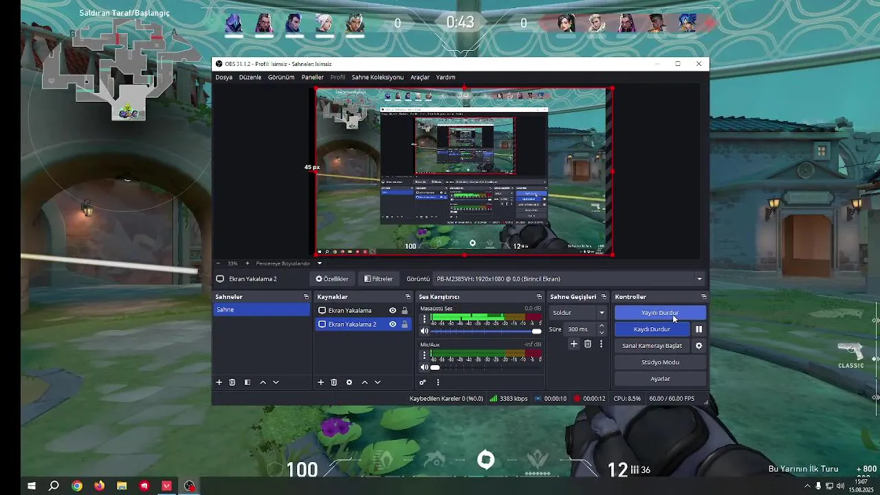880x495 pixels.
Task: Open Chrome from the taskbar
Action: (76, 486)
